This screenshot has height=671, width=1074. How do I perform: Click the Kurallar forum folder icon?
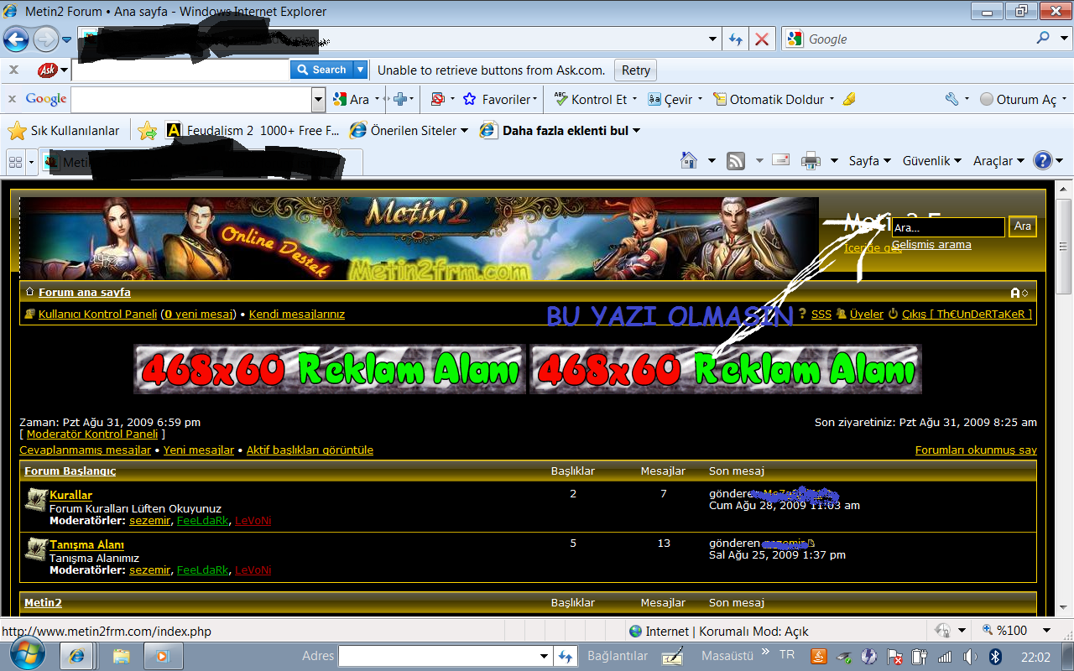click(x=36, y=500)
